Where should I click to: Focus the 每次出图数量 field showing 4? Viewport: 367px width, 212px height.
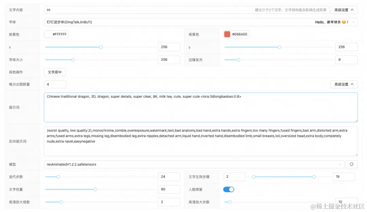pyautogui.click(x=55, y=84)
